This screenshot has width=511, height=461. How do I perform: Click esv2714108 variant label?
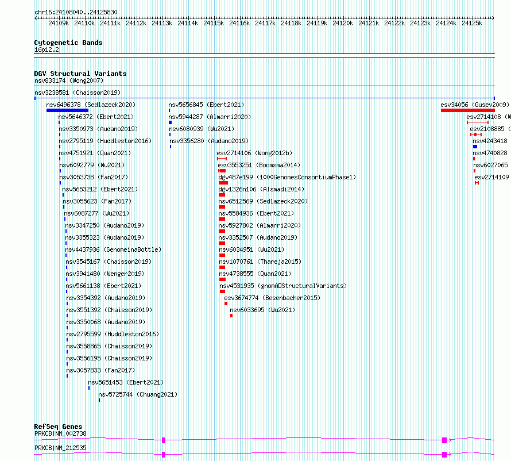point(489,117)
